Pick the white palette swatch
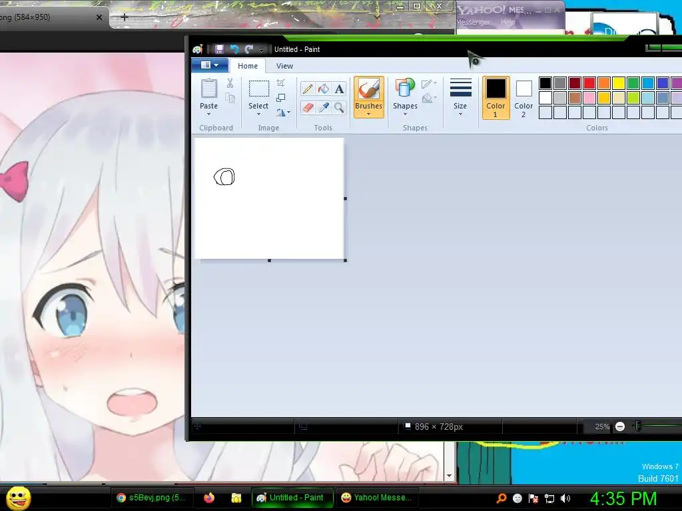This screenshot has width=682, height=511. tap(545, 98)
